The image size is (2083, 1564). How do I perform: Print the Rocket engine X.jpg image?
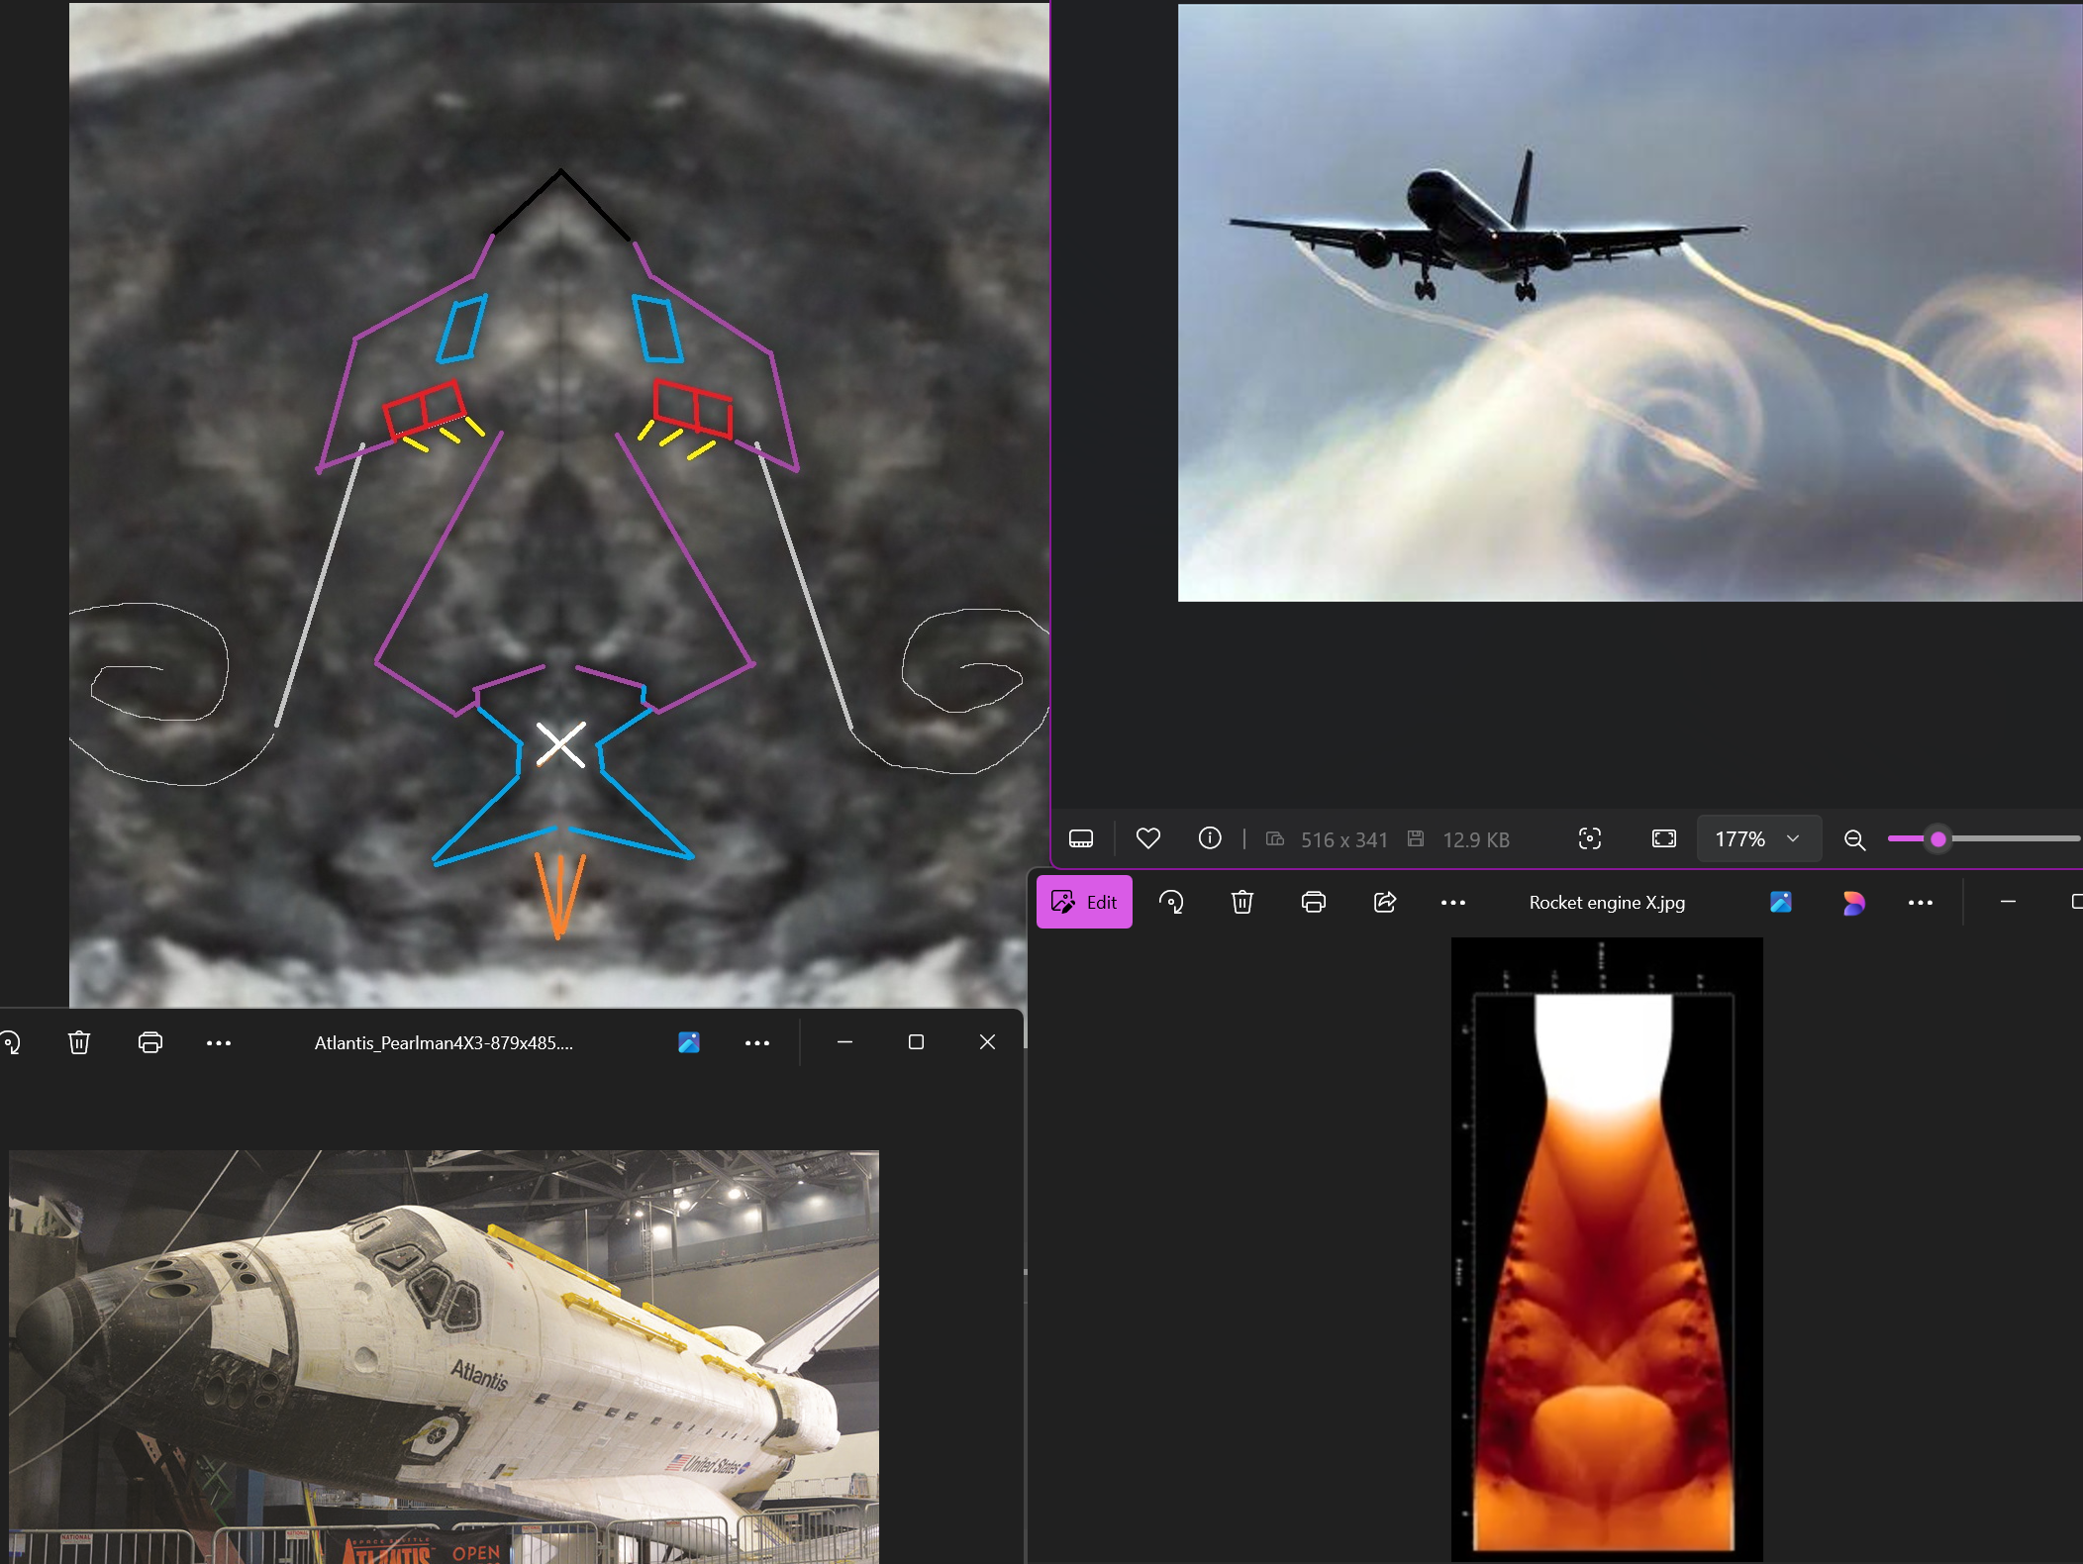(1314, 902)
